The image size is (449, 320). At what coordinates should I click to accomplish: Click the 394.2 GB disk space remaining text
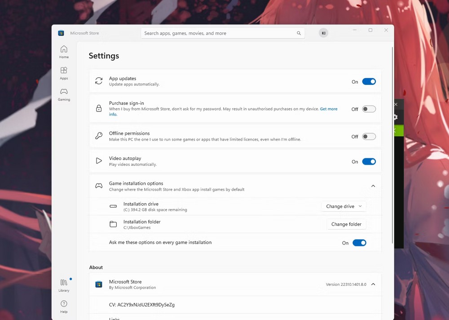pos(155,210)
